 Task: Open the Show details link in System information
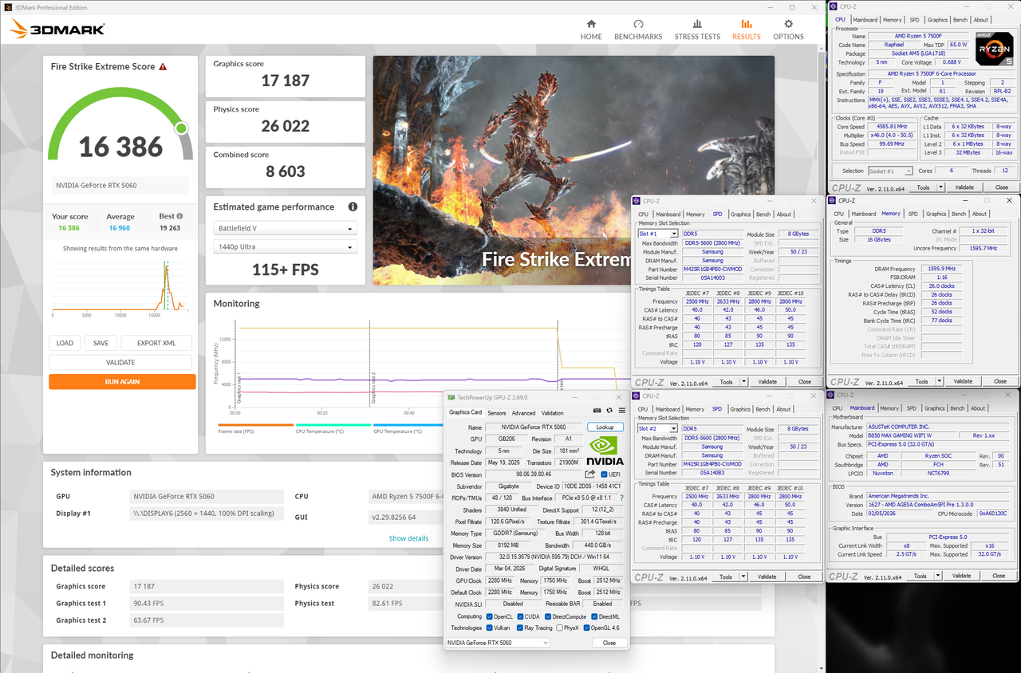pos(408,538)
